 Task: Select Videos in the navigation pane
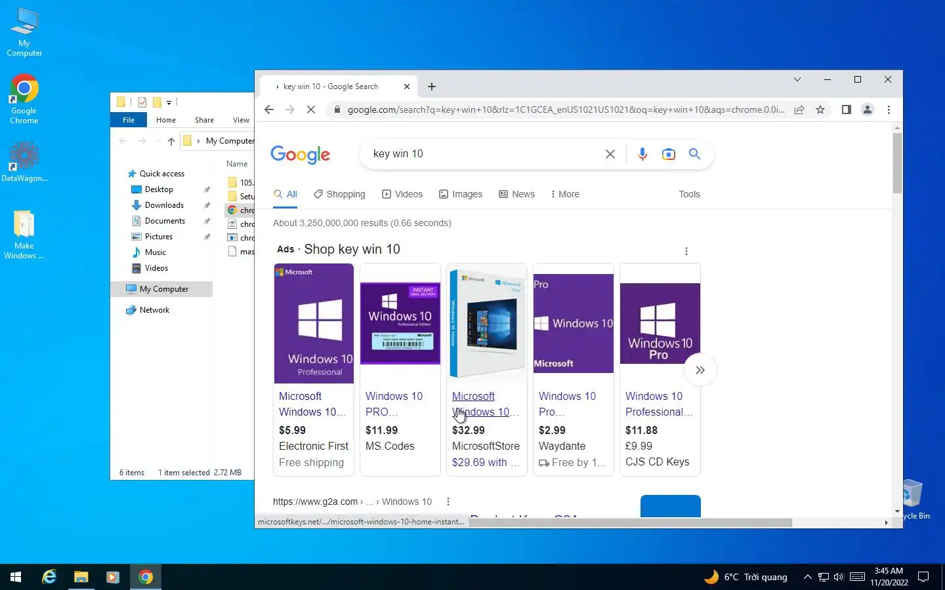[156, 268]
